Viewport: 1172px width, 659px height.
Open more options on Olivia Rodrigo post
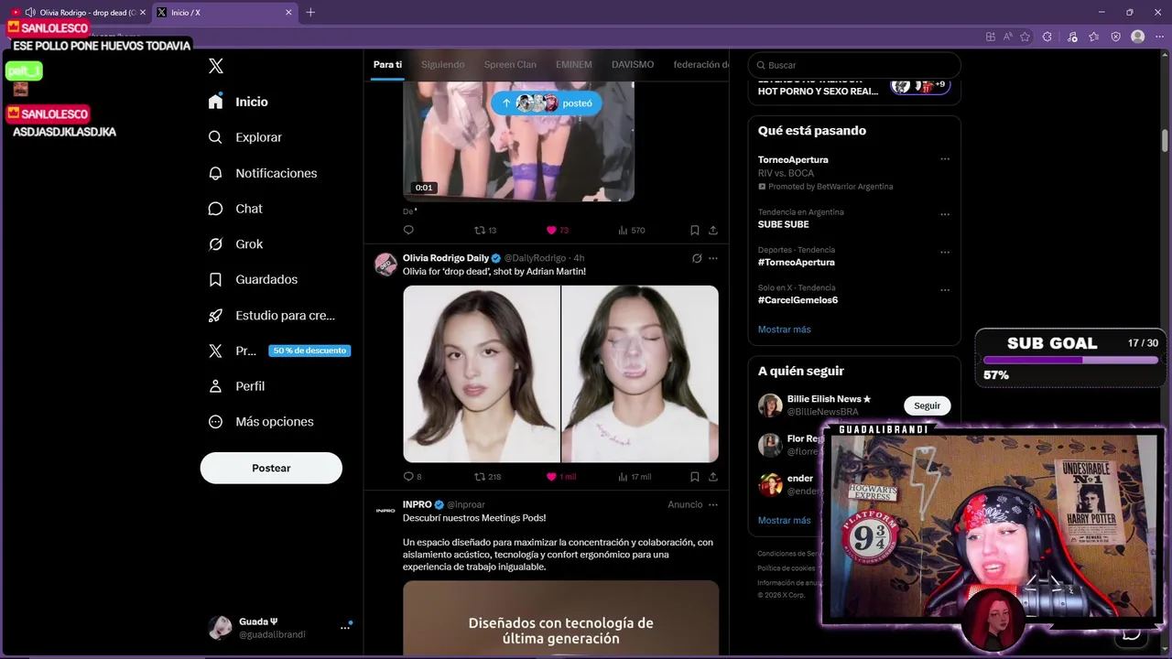(x=713, y=258)
